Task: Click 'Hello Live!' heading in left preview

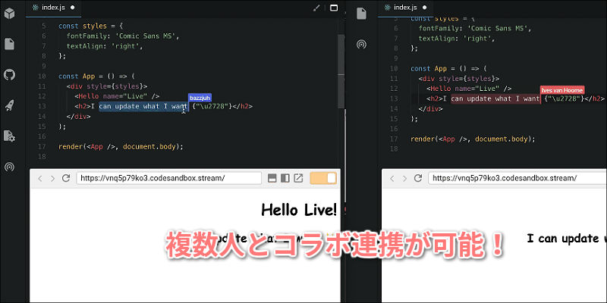Action: (299, 211)
